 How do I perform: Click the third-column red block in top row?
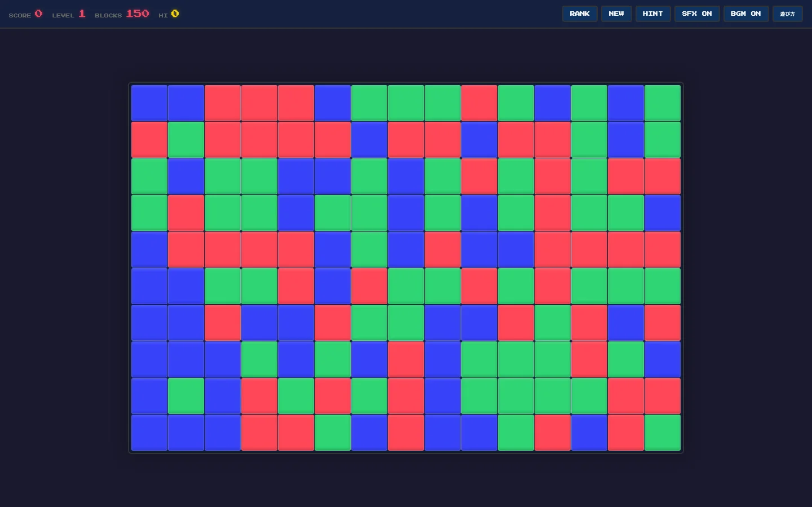click(223, 103)
